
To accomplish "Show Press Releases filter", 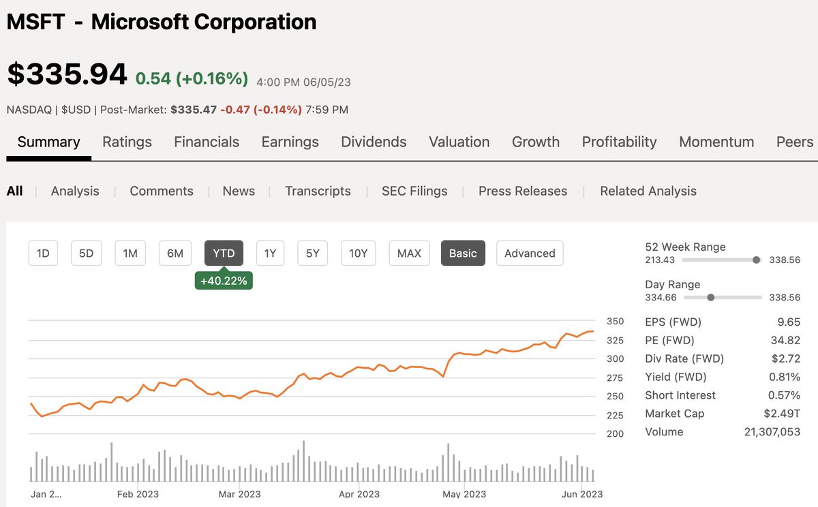I will point(523,191).
